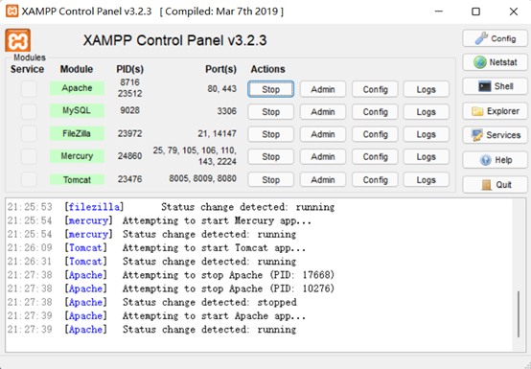This screenshot has height=369, width=531.
Task: Select the Apache module label
Action: click(x=77, y=88)
